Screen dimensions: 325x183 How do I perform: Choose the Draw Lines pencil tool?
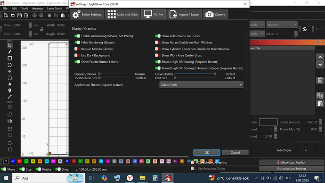(x=9, y=52)
